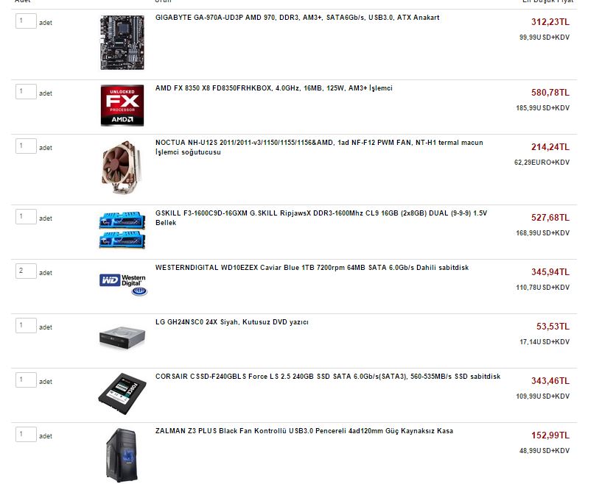The width and height of the screenshot is (591, 484).
Task: Select the quantity box showing 2 for WD disk
Action: click(x=26, y=271)
